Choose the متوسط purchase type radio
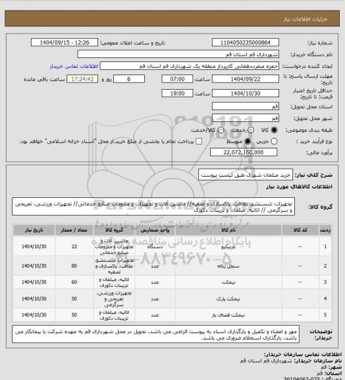 coord(248,141)
